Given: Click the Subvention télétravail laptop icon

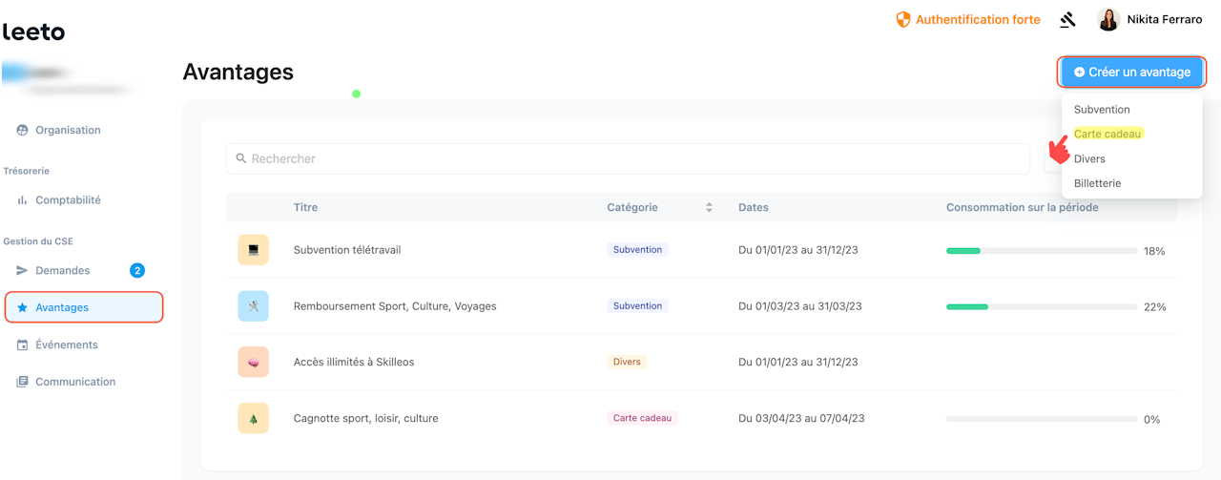Looking at the screenshot, I should 253,250.
